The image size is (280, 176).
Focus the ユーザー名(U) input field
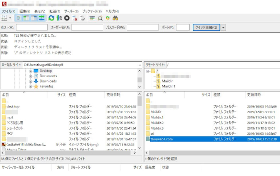[x=87, y=28]
